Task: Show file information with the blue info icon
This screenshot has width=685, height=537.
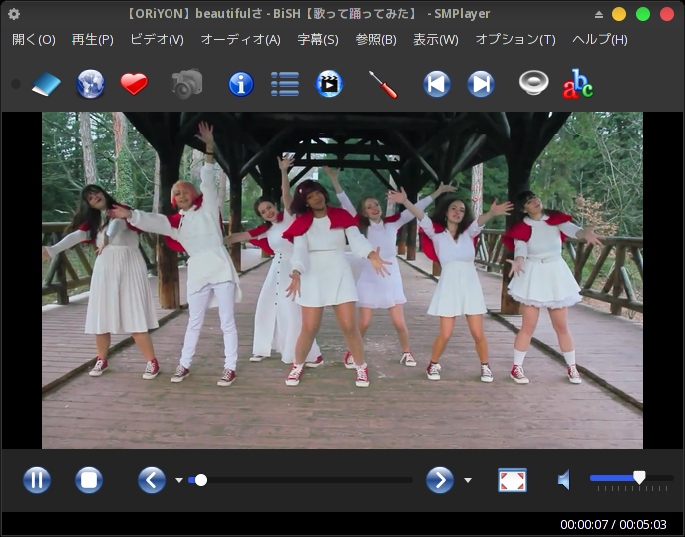Action: click(241, 84)
